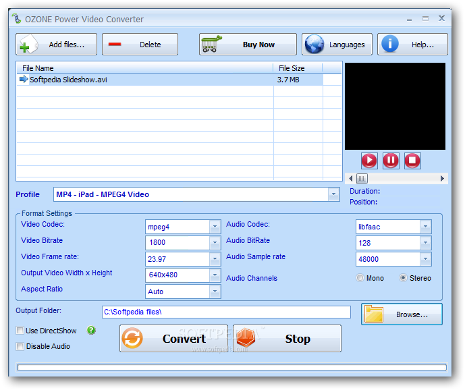Open the Video Codec mpeg4 dropdown
Viewport: 465px width, 390px height.
tap(215, 227)
